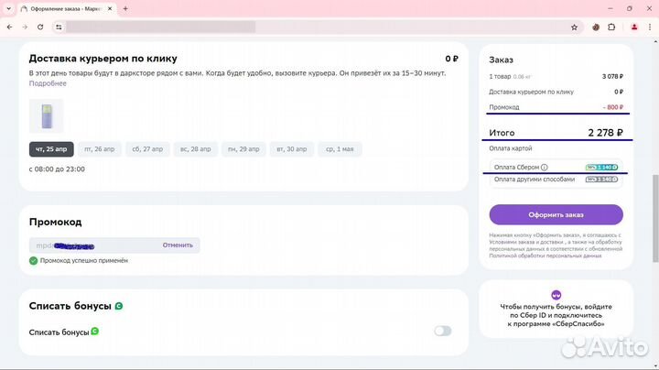Open the browser extensions puzzle icon
Viewport: 659px width, 370px height.
[613, 27]
